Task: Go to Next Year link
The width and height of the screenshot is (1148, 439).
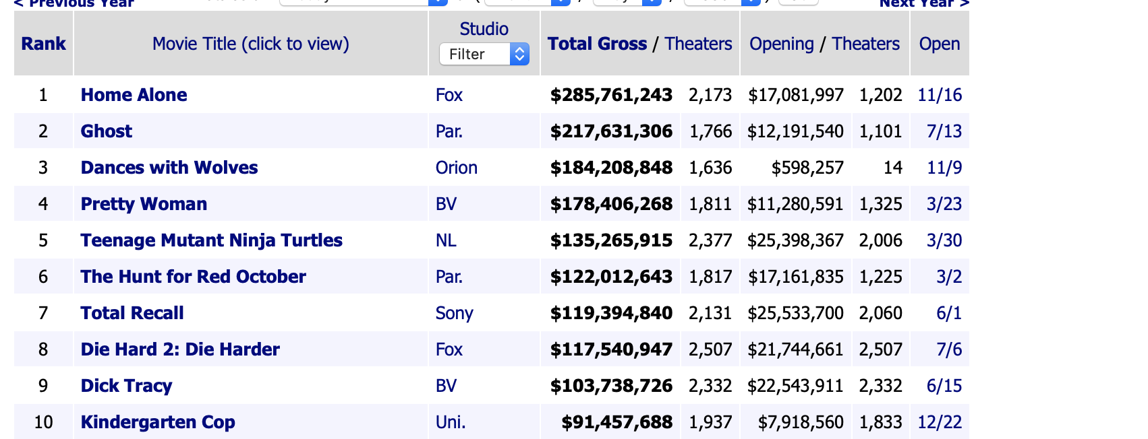Action: [x=923, y=3]
